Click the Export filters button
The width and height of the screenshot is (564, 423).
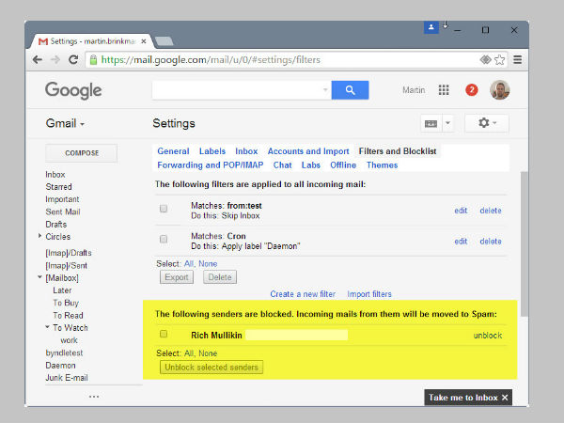click(x=177, y=277)
